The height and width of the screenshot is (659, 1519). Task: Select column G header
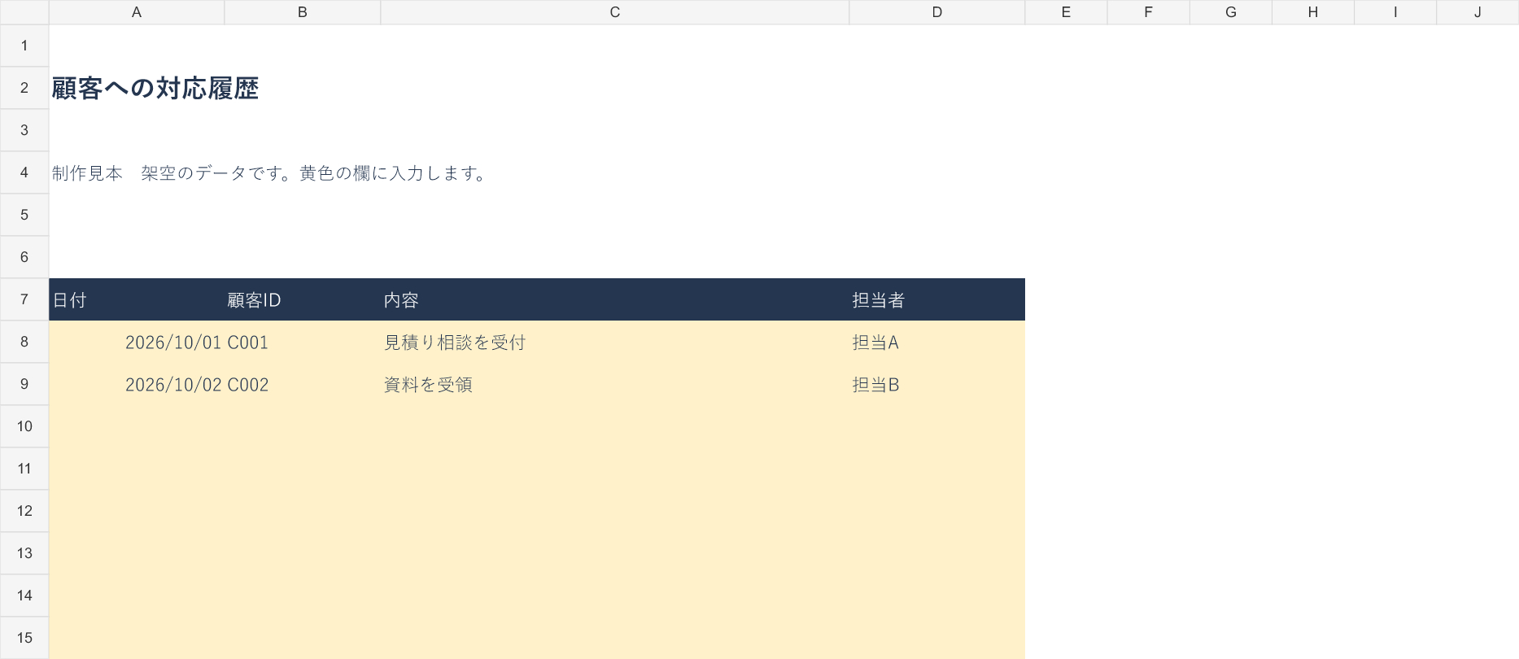click(1230, 12)
